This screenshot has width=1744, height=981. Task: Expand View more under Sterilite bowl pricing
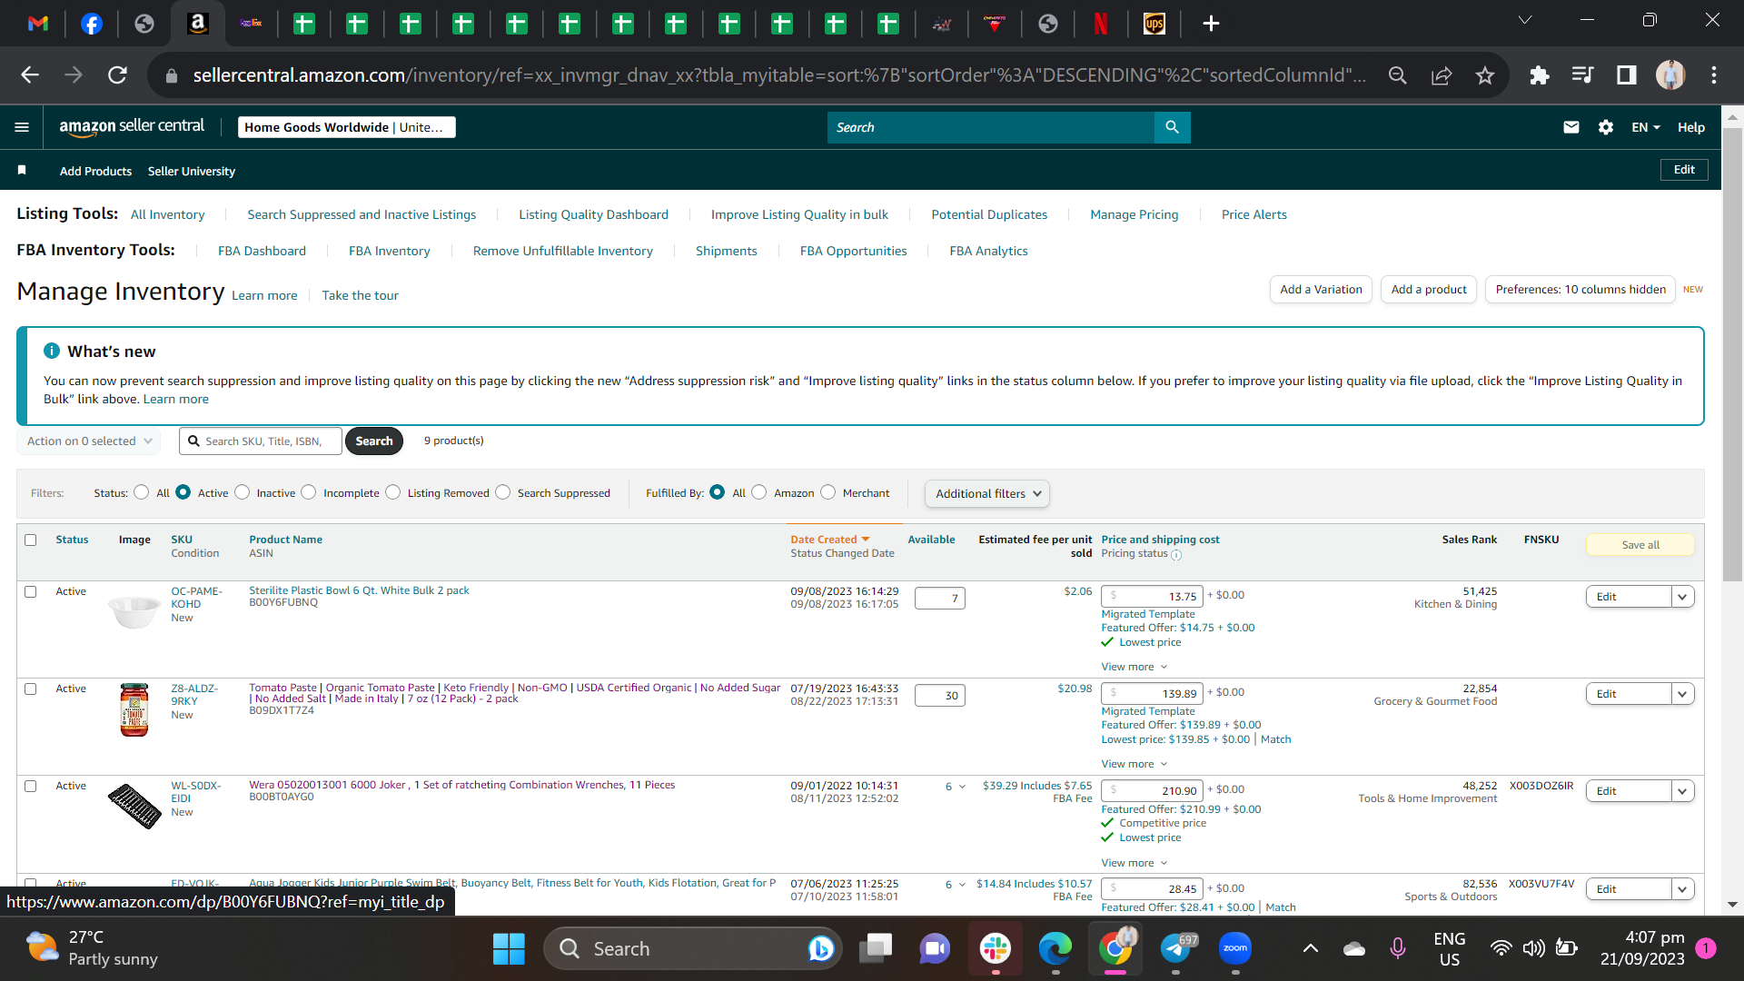(1135, 667)
